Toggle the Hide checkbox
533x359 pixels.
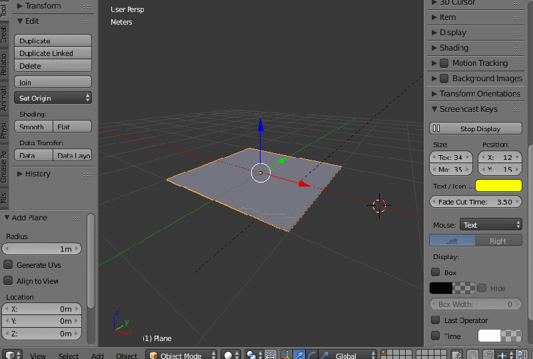(x=482, y=288)
